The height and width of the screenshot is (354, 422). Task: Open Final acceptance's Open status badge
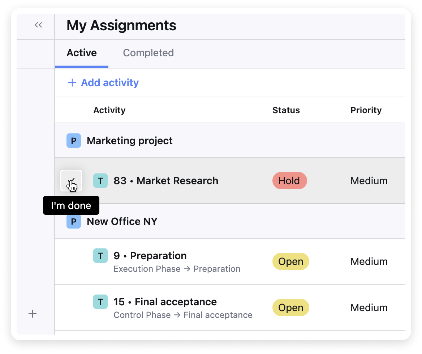tap(290, 307)
